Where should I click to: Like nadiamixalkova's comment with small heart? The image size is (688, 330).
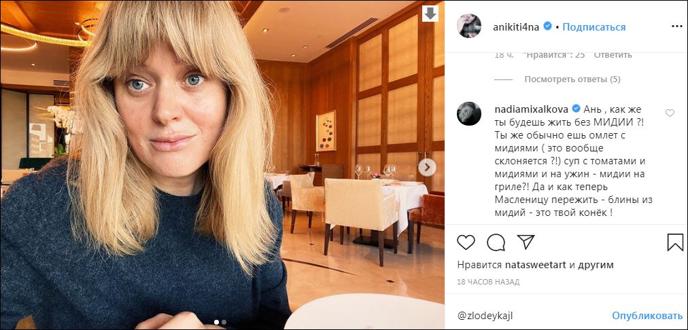pyautogui.click(x=670, y=113)
